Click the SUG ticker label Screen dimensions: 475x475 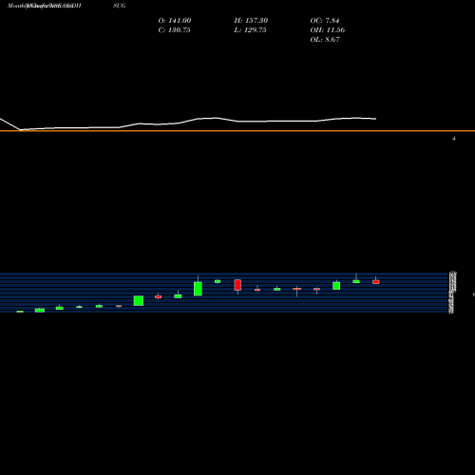[x=120, y=6]
